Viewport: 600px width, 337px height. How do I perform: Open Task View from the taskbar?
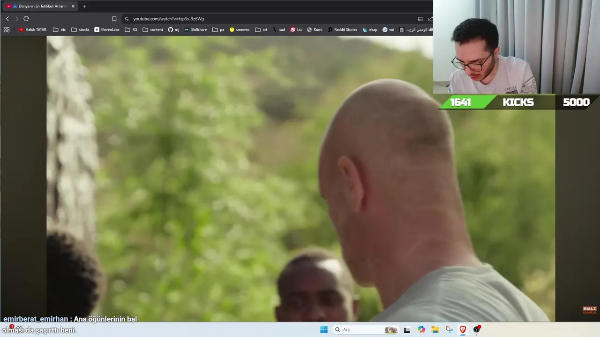pyautogui.click(x=407, y=330)
